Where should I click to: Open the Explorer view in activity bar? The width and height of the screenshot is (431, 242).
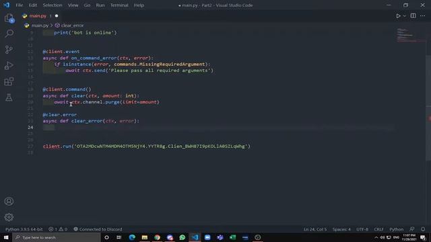(x=9, y=18)
